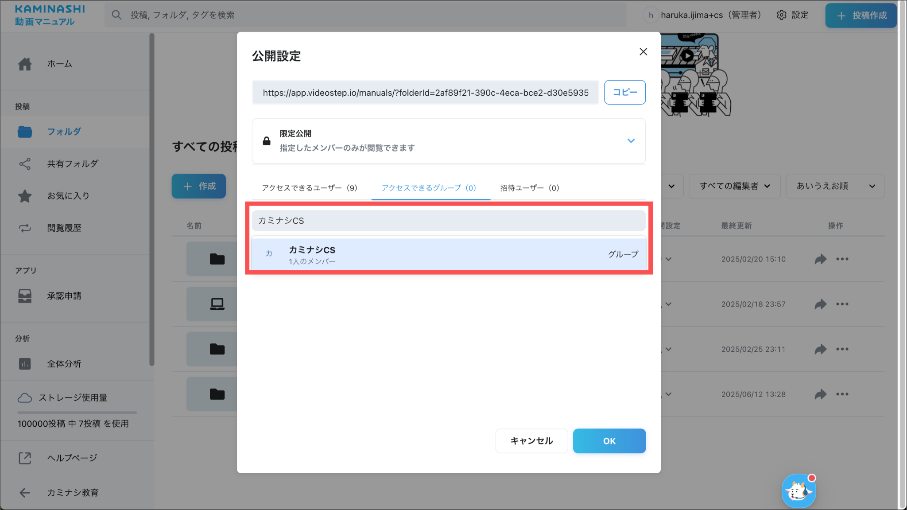Screen dimensions: 907x510
Task: Click the approval request inbox icon
Action: click(x=25, y=296)
